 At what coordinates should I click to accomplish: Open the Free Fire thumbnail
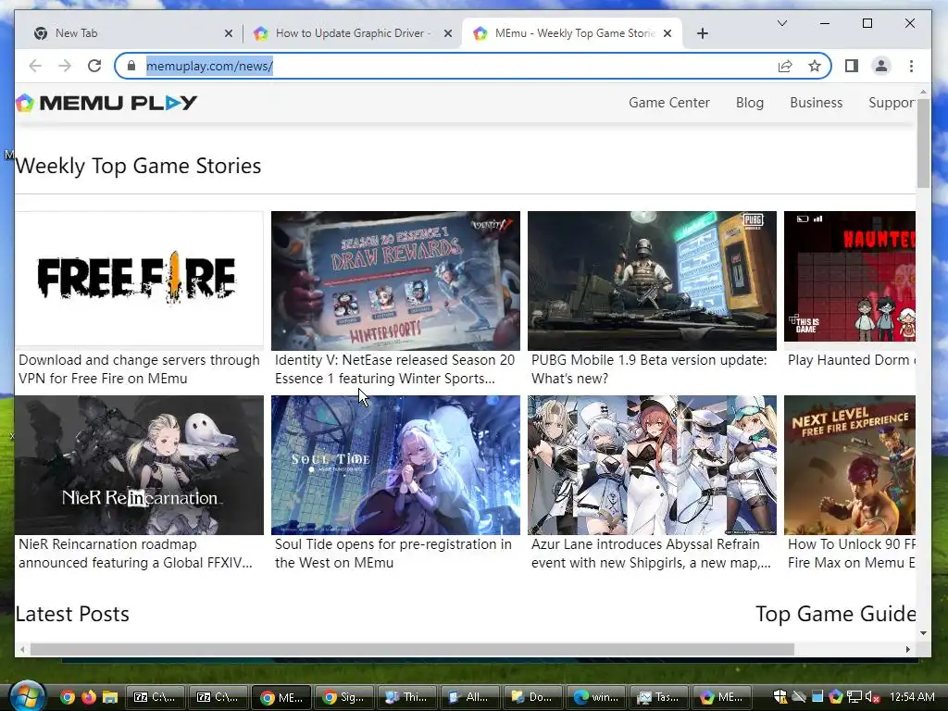[139, 279]
